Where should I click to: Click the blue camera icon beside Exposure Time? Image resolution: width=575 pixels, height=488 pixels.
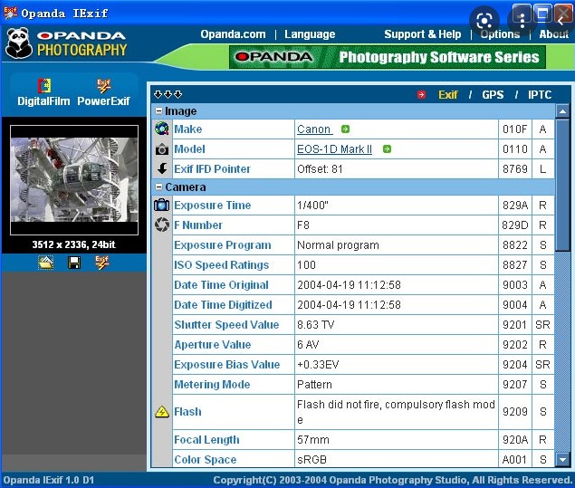[162, 205]
